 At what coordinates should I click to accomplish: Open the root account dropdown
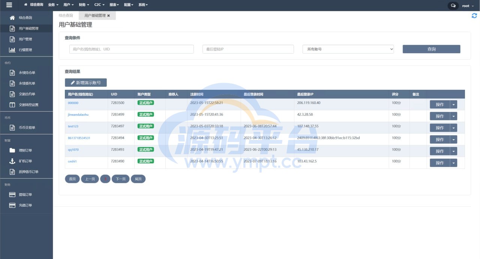tap(467, 6)
